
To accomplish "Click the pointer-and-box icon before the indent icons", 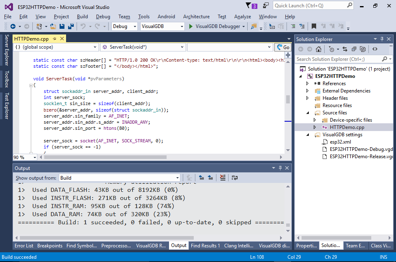I will tap(272, 26).
